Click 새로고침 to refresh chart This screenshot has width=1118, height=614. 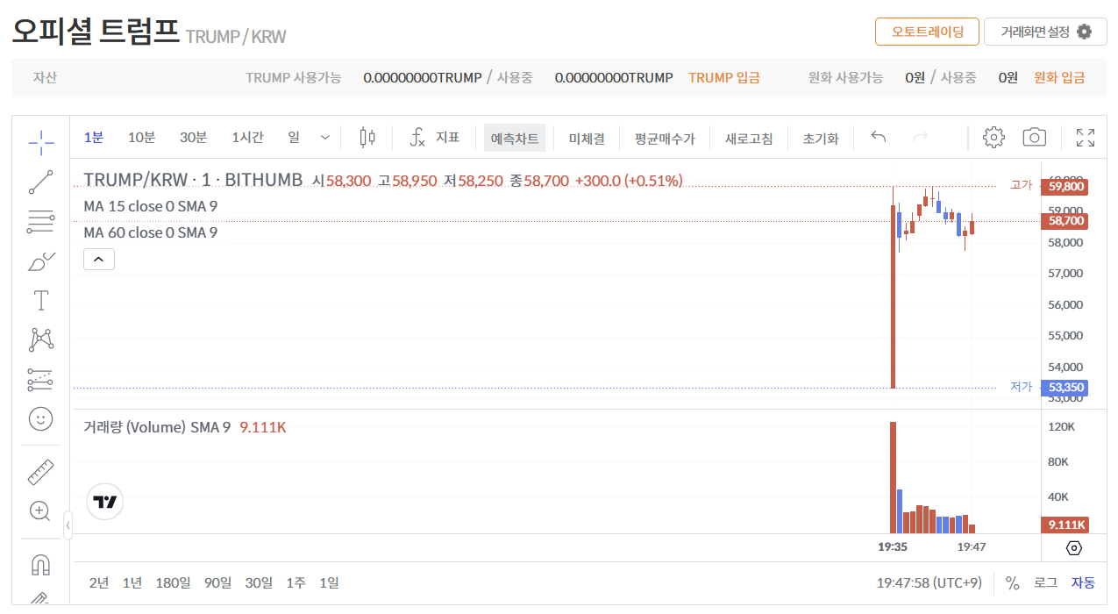(749, 138)
